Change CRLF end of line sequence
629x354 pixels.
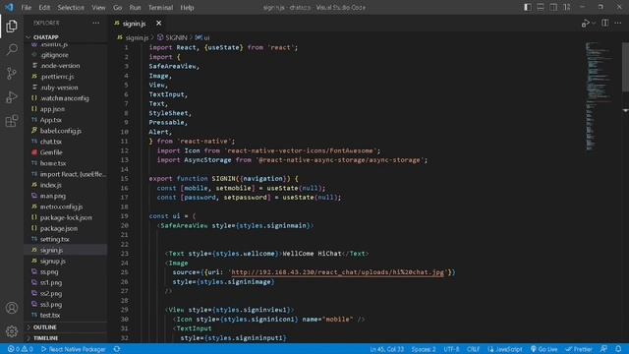[473, 349]
